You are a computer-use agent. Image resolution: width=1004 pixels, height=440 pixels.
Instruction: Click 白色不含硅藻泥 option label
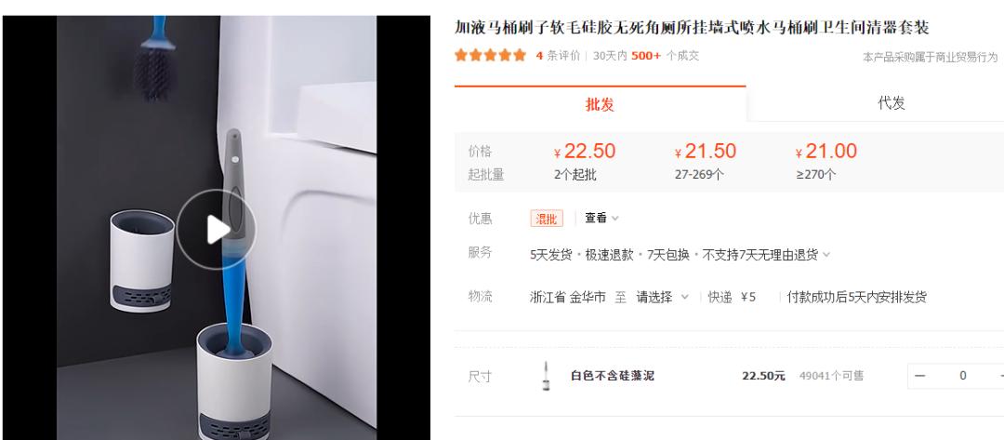612,376
